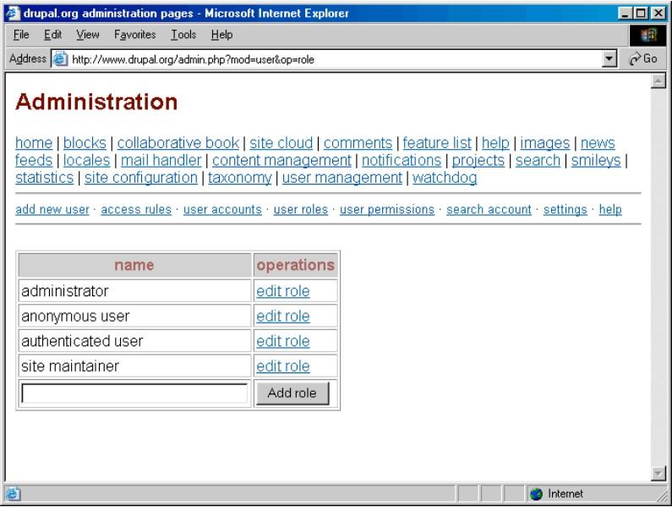Click the search link in the main navigation
This screenshot has width=672, height=507.
coord(538,161)
